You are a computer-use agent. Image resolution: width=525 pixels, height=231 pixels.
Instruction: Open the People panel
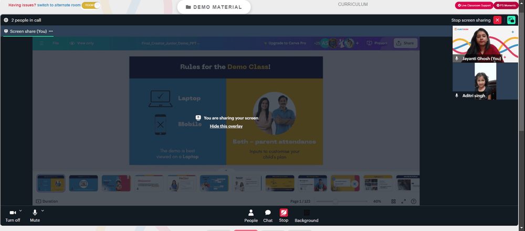(251, 216)
